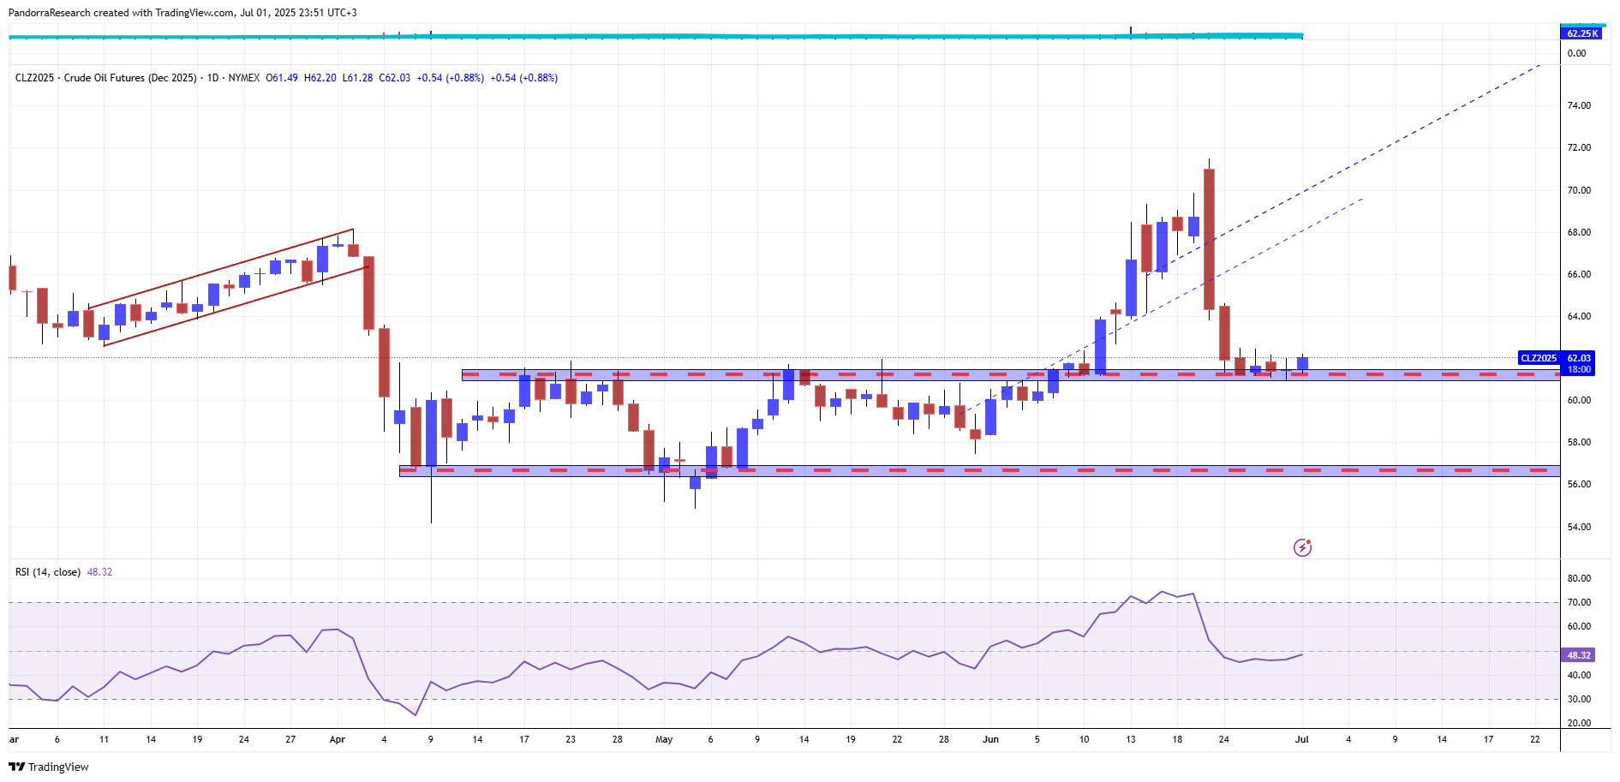Screen dimensions: 1620x782
Task: Click the TradingView logo at bottom left
Action: (49, 767)
